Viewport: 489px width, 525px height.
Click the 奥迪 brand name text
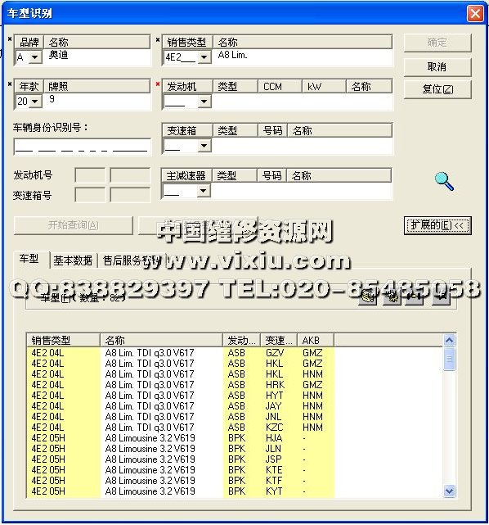tap(58, 55)
